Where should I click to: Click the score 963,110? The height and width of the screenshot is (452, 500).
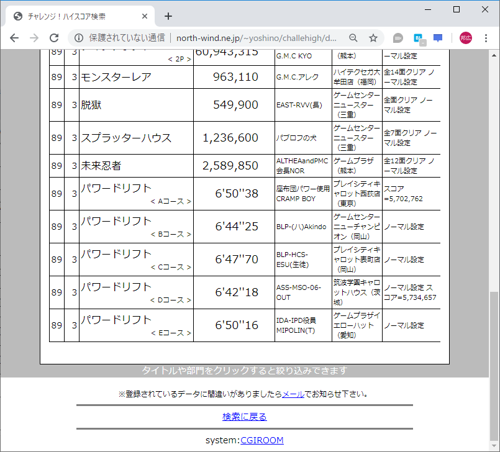(x=235, y=77)
